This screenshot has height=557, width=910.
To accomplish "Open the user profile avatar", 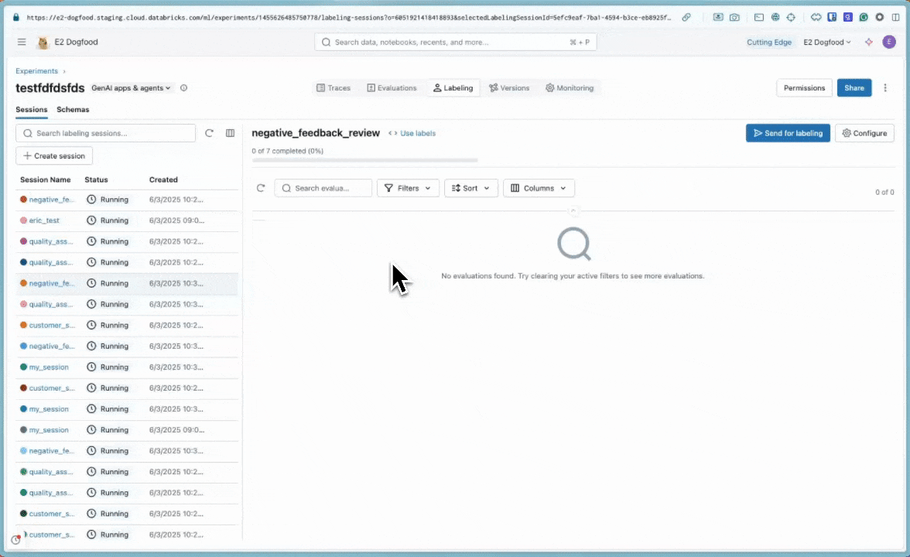I will coord(888,42).
